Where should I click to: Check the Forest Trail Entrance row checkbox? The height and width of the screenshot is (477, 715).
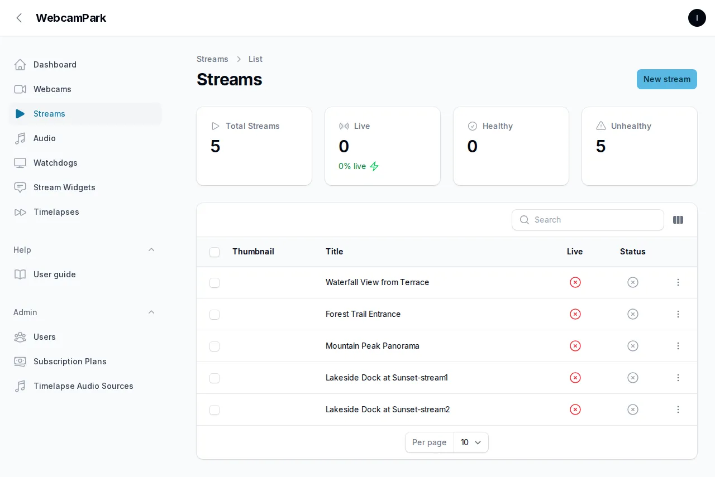point(214,315)
